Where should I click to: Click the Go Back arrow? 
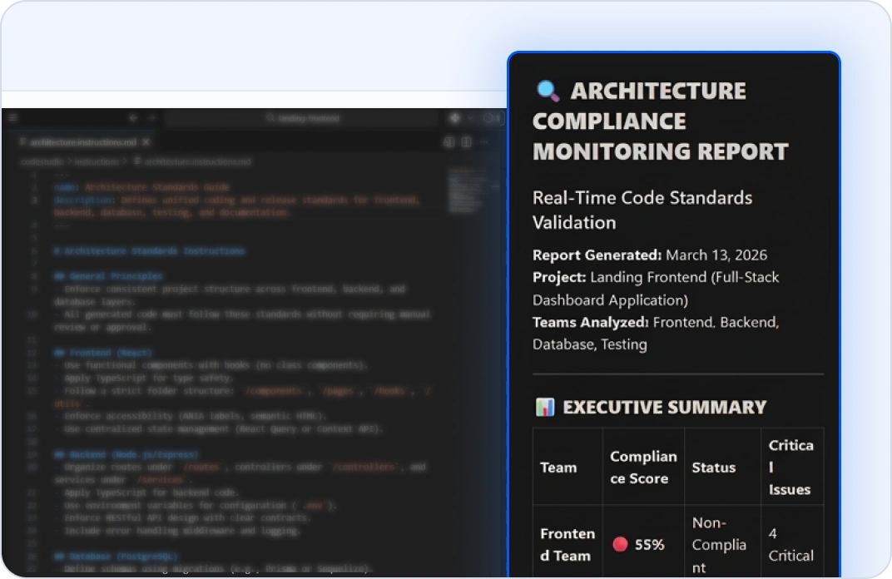click(x=133, y=118)
